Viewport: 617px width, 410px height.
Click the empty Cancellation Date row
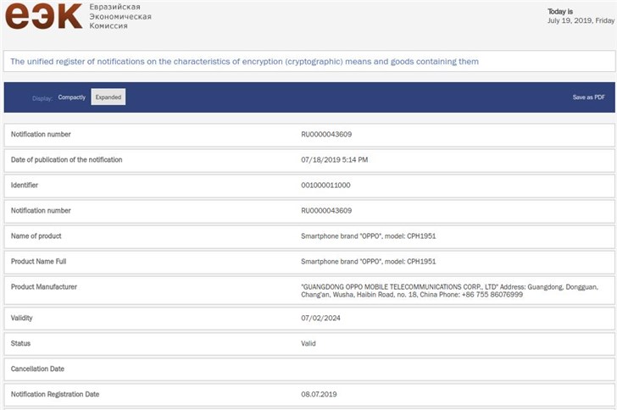309,369
